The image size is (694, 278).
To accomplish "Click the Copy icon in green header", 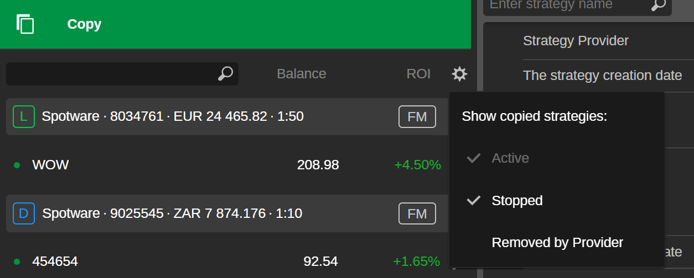I will pos(25,24).
